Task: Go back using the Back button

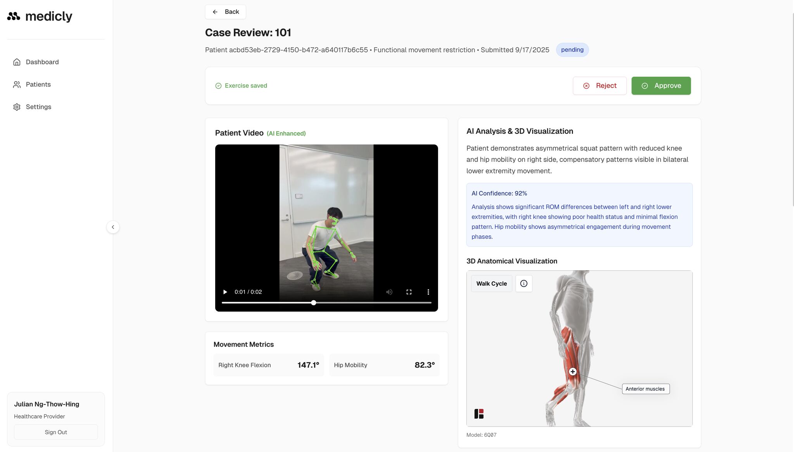Action: click(x=225, y=12)
